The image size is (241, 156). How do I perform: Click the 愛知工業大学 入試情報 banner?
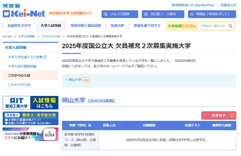coord(30,103)
